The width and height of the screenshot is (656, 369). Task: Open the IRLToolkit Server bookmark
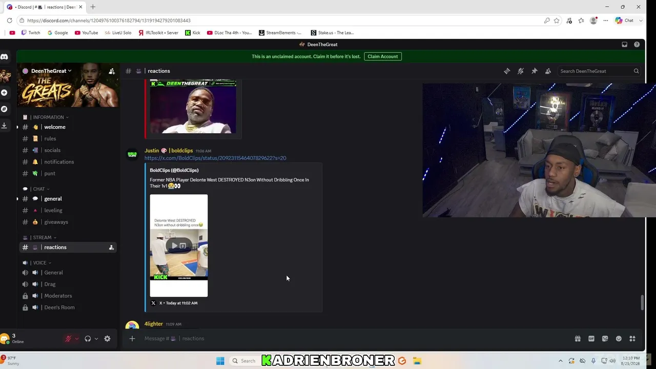click(x=158, y=33)
